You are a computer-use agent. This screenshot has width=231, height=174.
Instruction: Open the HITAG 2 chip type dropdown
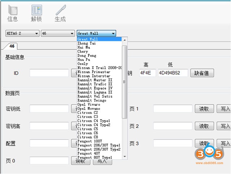22,34
